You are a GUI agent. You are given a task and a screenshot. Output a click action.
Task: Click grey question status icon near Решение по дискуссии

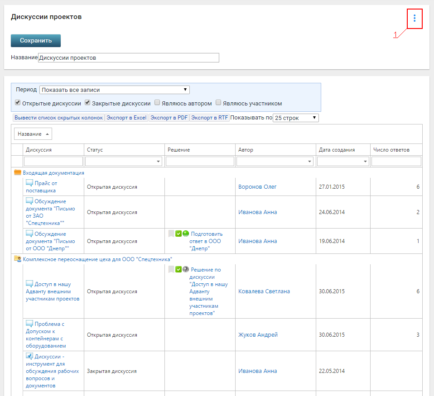point(186,269)
